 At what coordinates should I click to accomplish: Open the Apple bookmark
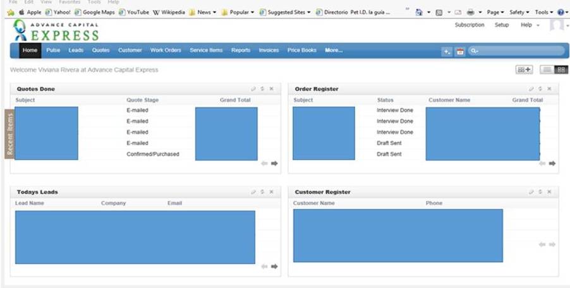coord(30,13)
